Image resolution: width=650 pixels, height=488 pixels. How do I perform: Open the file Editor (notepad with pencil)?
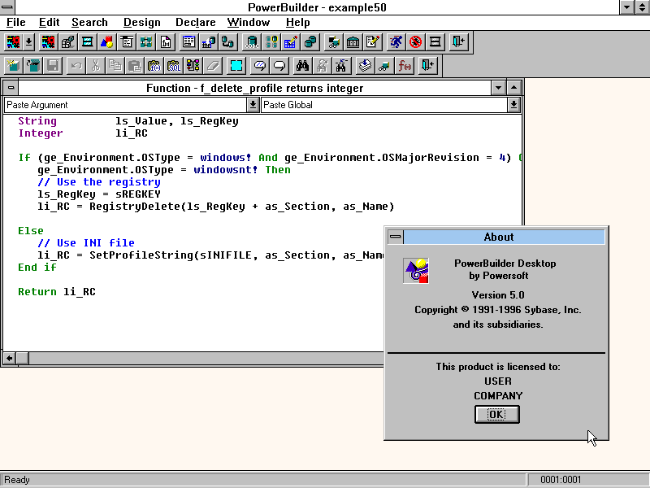373,42
